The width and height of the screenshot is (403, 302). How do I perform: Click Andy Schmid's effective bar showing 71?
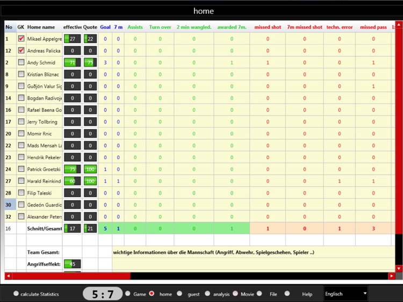coord(72,62)
